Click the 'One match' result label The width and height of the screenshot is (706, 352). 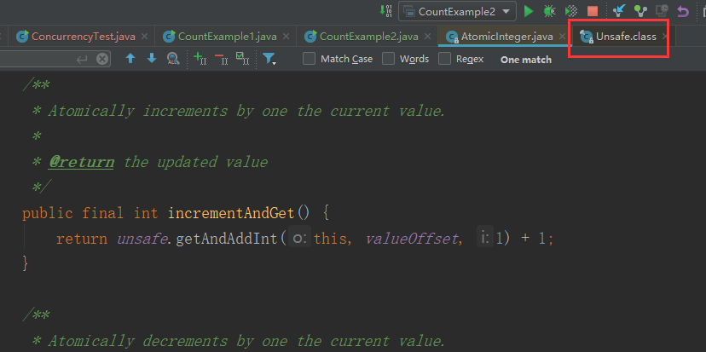pyautogui.click(x=526, y=60)
